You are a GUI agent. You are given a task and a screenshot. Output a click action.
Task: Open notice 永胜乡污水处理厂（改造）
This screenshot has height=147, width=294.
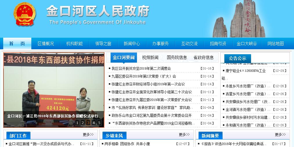coord(248,86)
